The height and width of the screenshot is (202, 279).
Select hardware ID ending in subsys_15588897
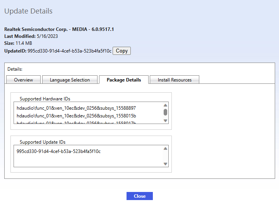pos(76,108)
